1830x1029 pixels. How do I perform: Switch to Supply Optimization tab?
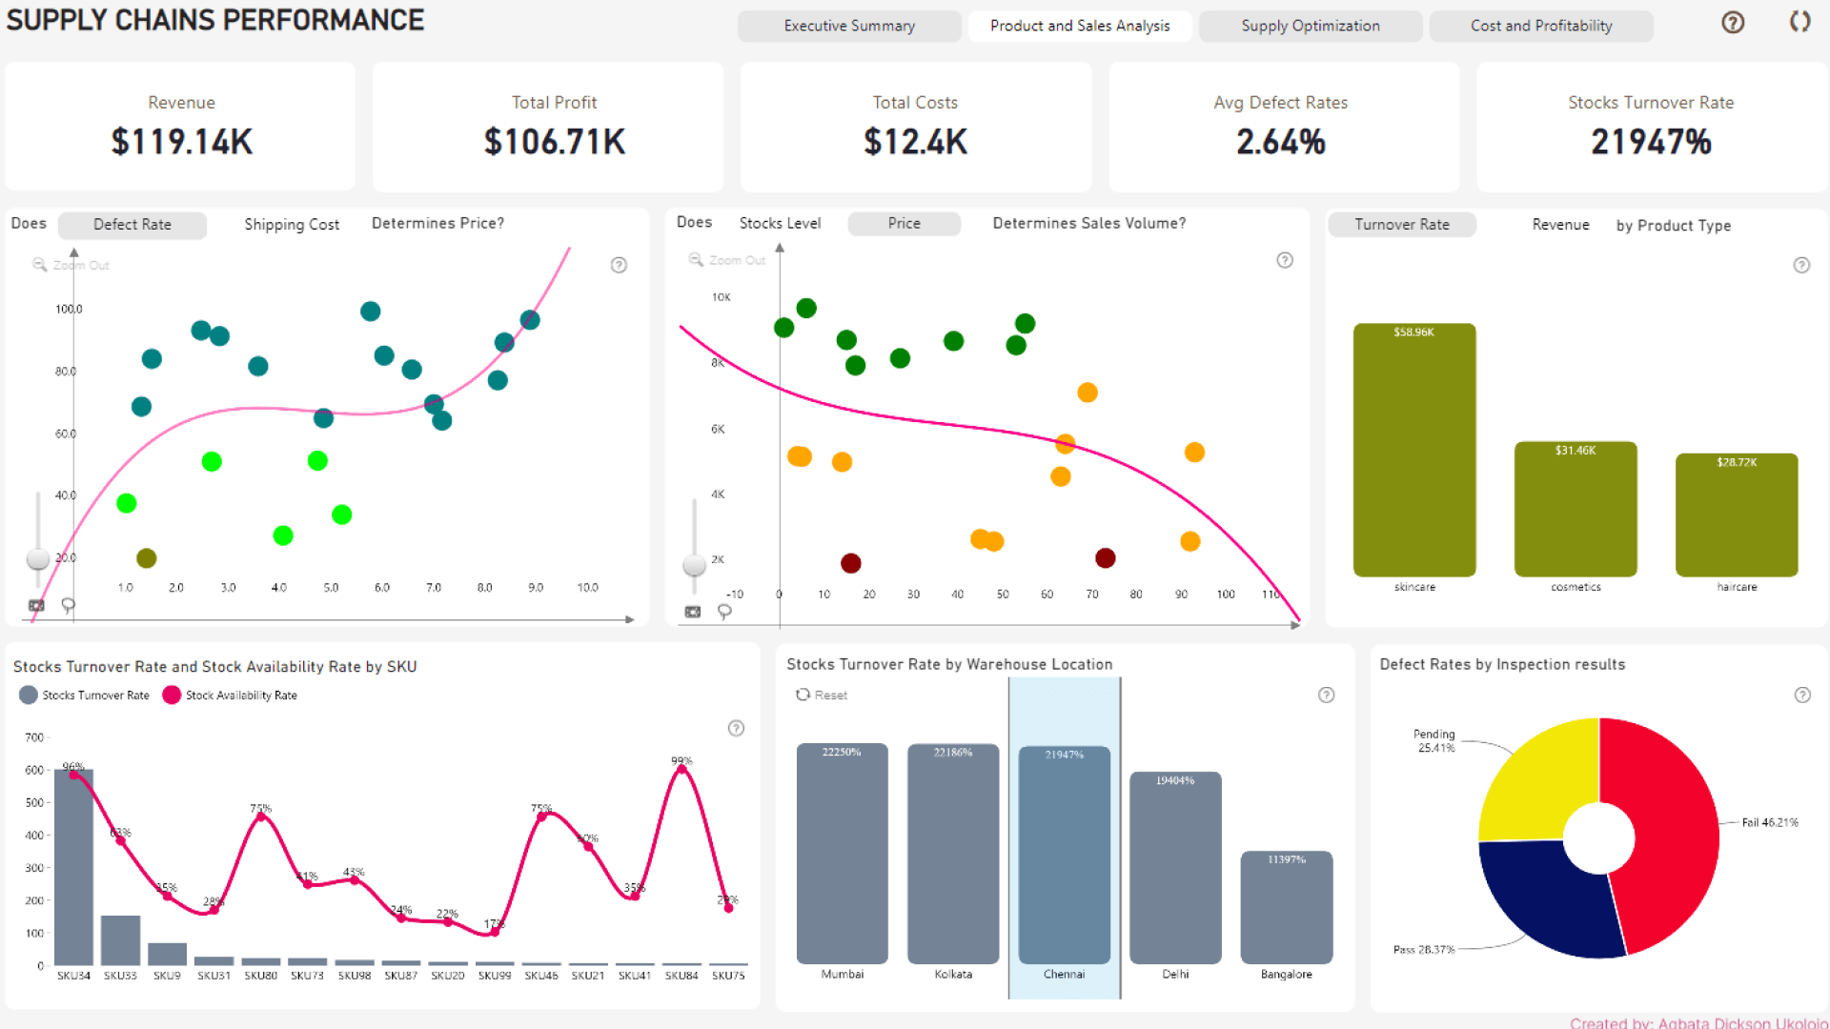(x=1311, y=26)
